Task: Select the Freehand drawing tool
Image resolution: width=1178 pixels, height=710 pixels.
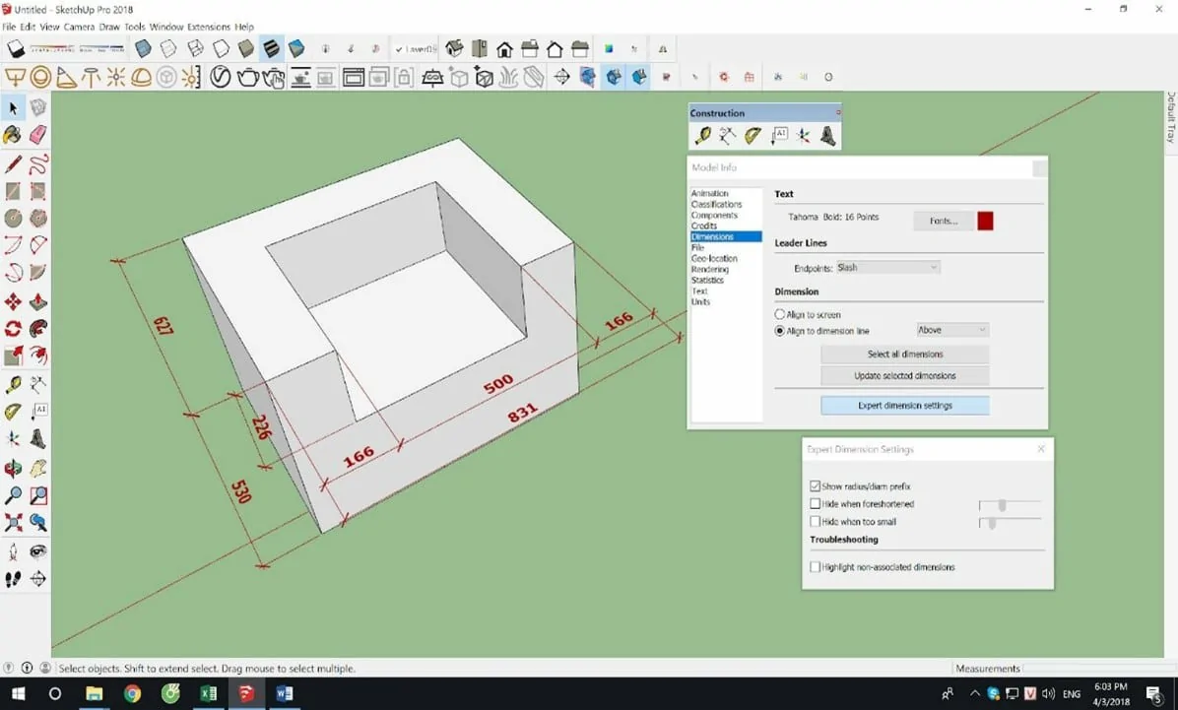Action: tap(37, 164)
